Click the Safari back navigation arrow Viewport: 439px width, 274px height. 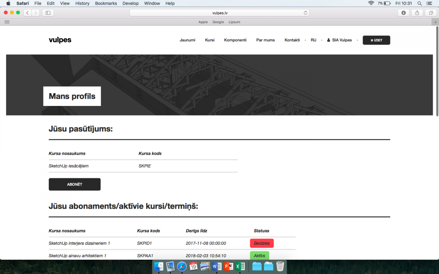(x=27, y=13)
